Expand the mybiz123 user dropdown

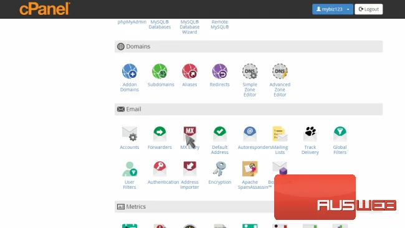pos(333,9)
